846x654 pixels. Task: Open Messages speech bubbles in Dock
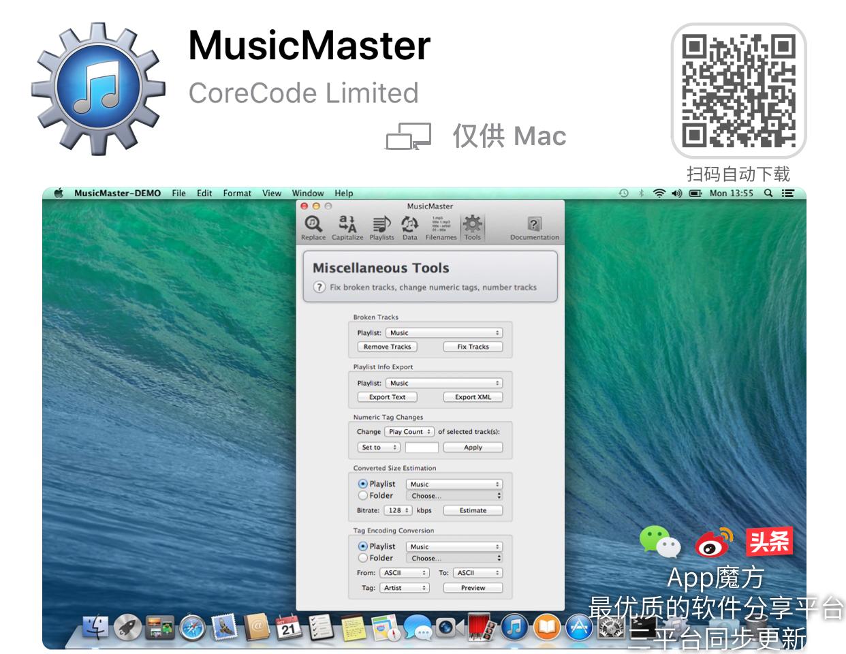coord(418,627)
